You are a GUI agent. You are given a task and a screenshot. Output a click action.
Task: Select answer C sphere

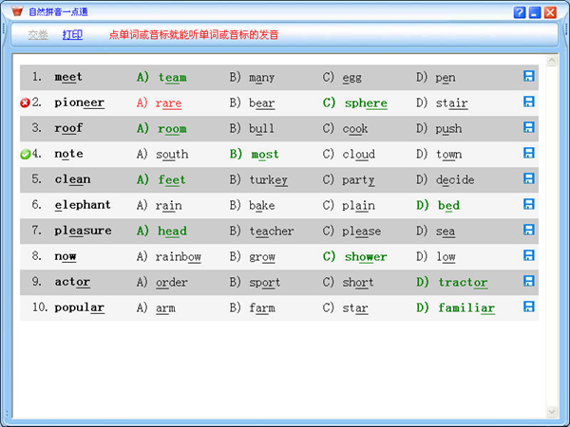(354, 103)
